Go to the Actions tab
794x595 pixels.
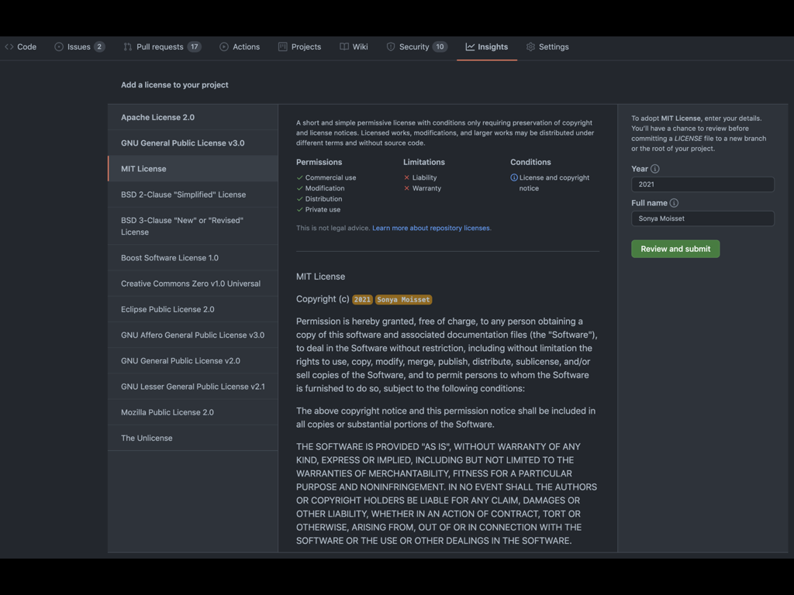pos(240,46)
